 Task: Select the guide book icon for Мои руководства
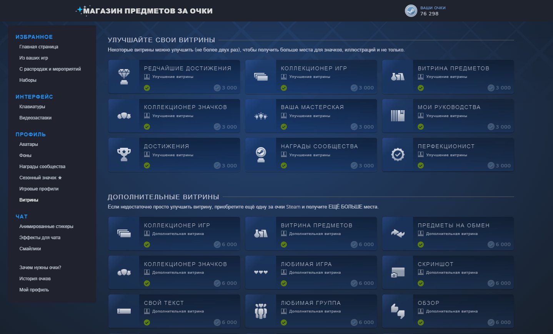(x=398, y=116)
